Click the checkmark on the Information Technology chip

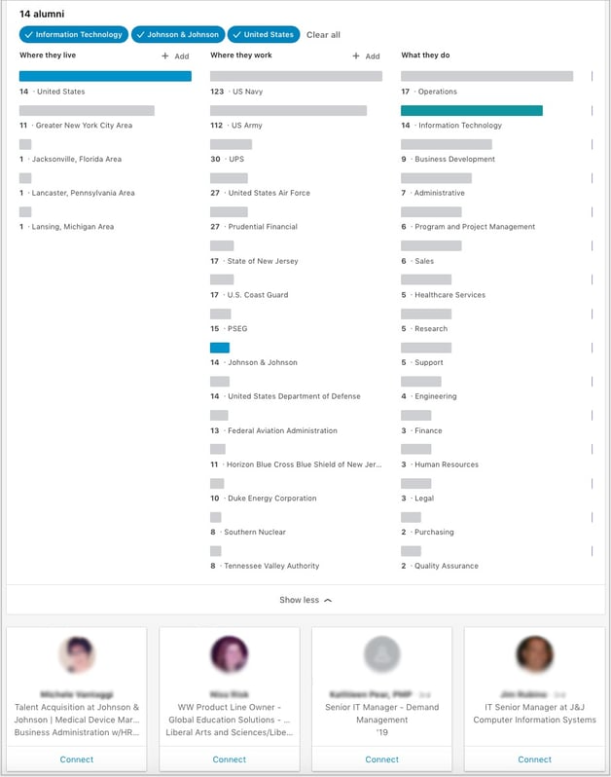click(x=28, y=35)
